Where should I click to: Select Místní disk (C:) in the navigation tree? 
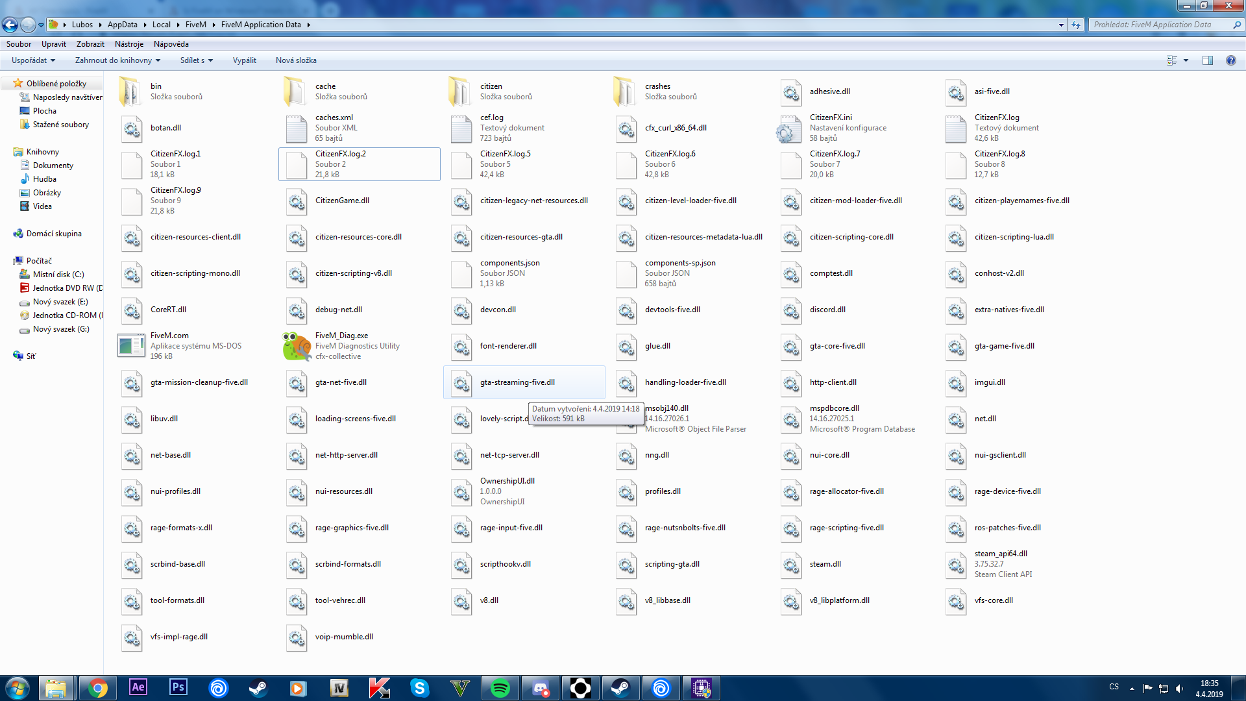coord(58,275)
